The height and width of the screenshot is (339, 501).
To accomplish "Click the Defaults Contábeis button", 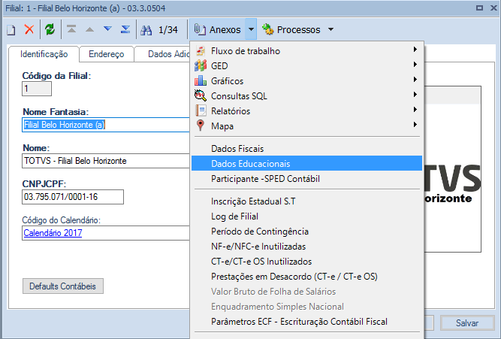I will (63, 286).
